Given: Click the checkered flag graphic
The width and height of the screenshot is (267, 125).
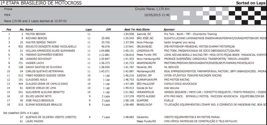Looking at the screenshot, I should point(218,16).
